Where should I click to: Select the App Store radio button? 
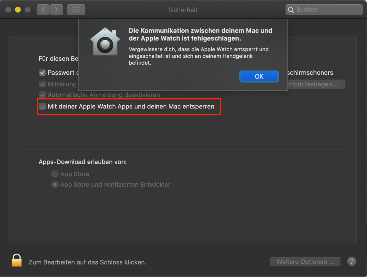tap(55, 174)
